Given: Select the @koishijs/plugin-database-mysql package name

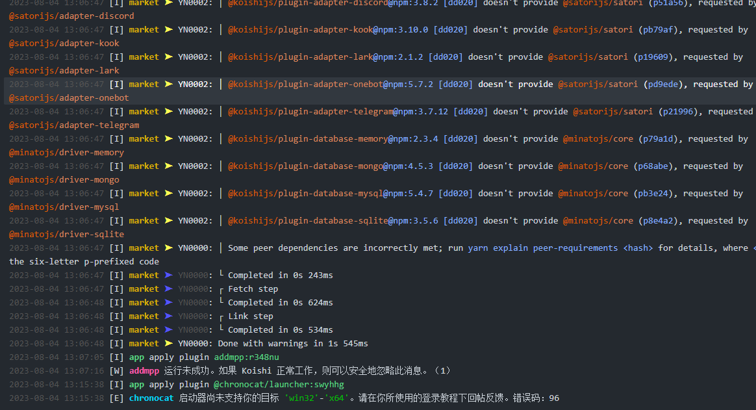Looking at the screenshot, I should (305, 193).
